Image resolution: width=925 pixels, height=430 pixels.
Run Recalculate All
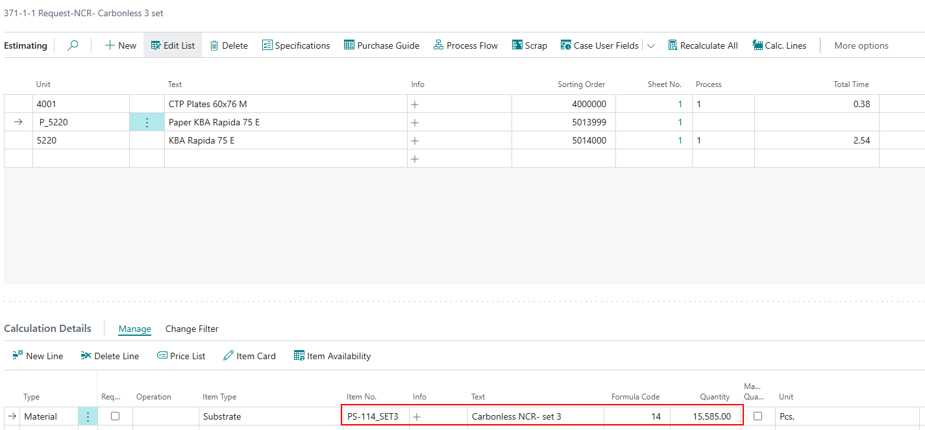point(703,45)
